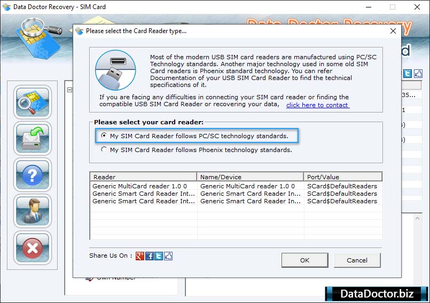Click the thumbs-up like icon in dialog

tap(168, 256)
